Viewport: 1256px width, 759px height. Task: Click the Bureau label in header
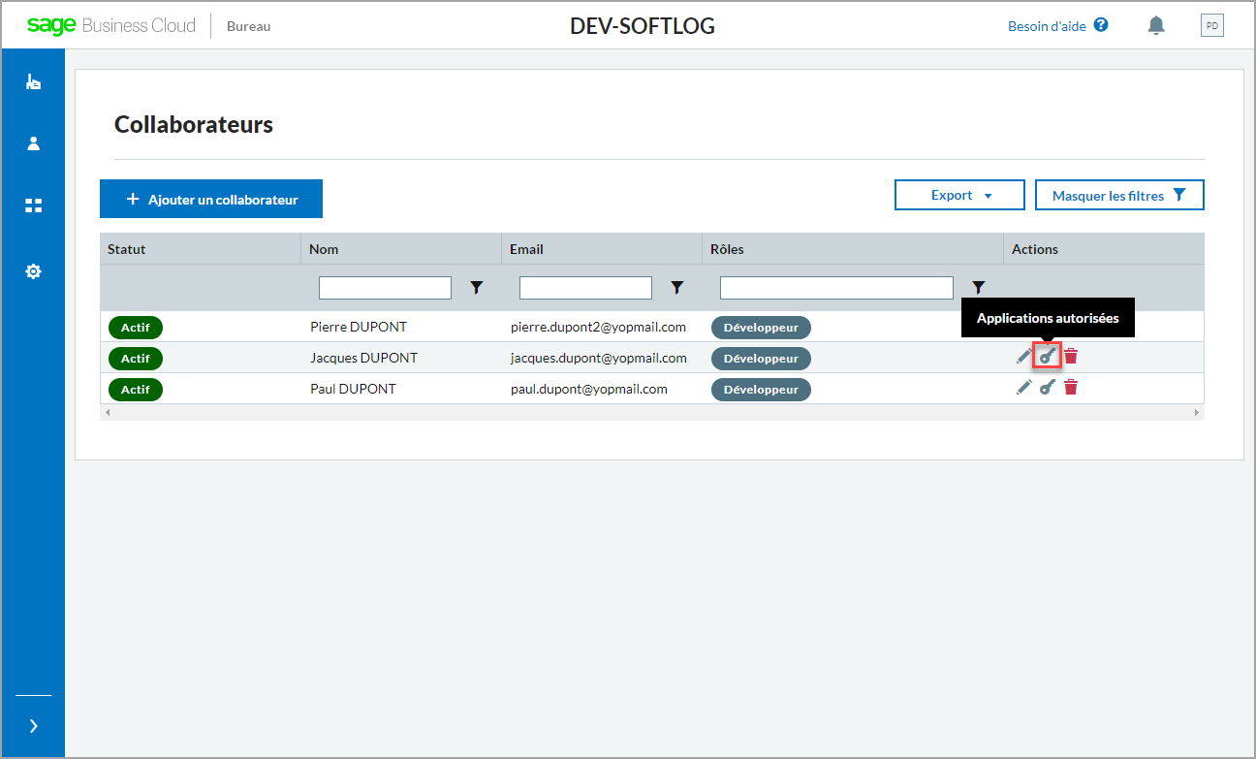coord(248,26)
